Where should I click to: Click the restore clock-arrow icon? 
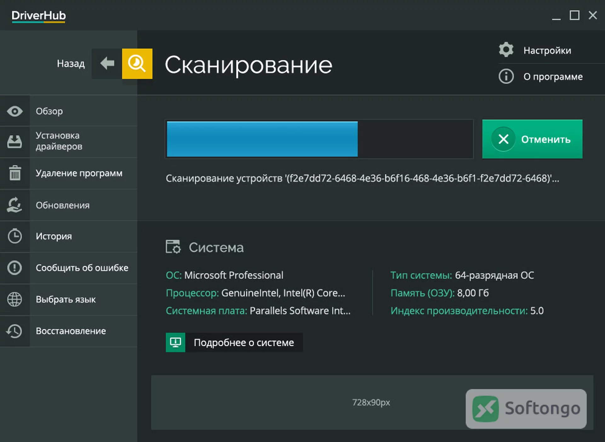tap(15, 331)
